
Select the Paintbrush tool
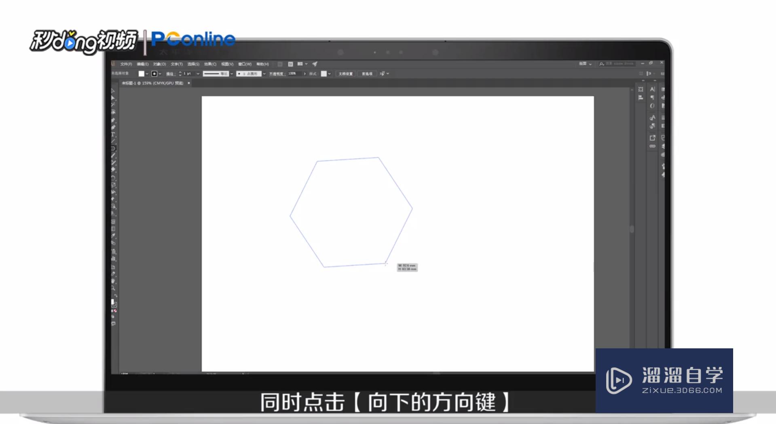tap(113, 156)
